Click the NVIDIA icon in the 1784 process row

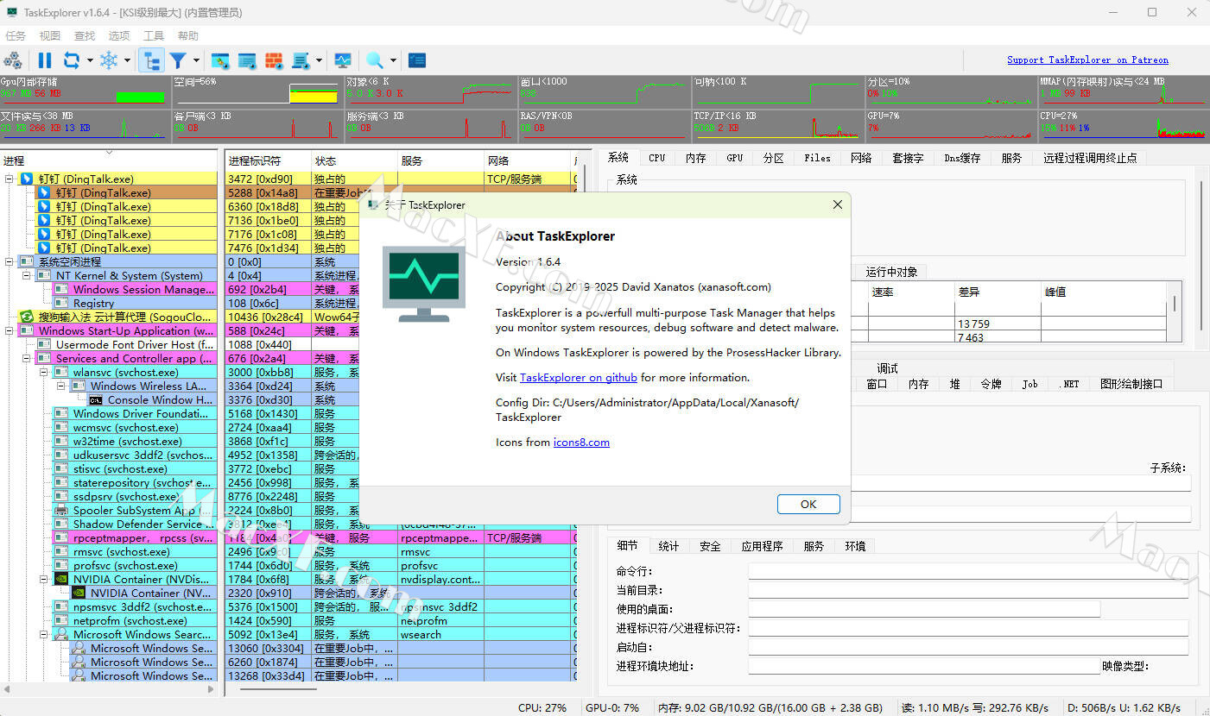(61, 580)
